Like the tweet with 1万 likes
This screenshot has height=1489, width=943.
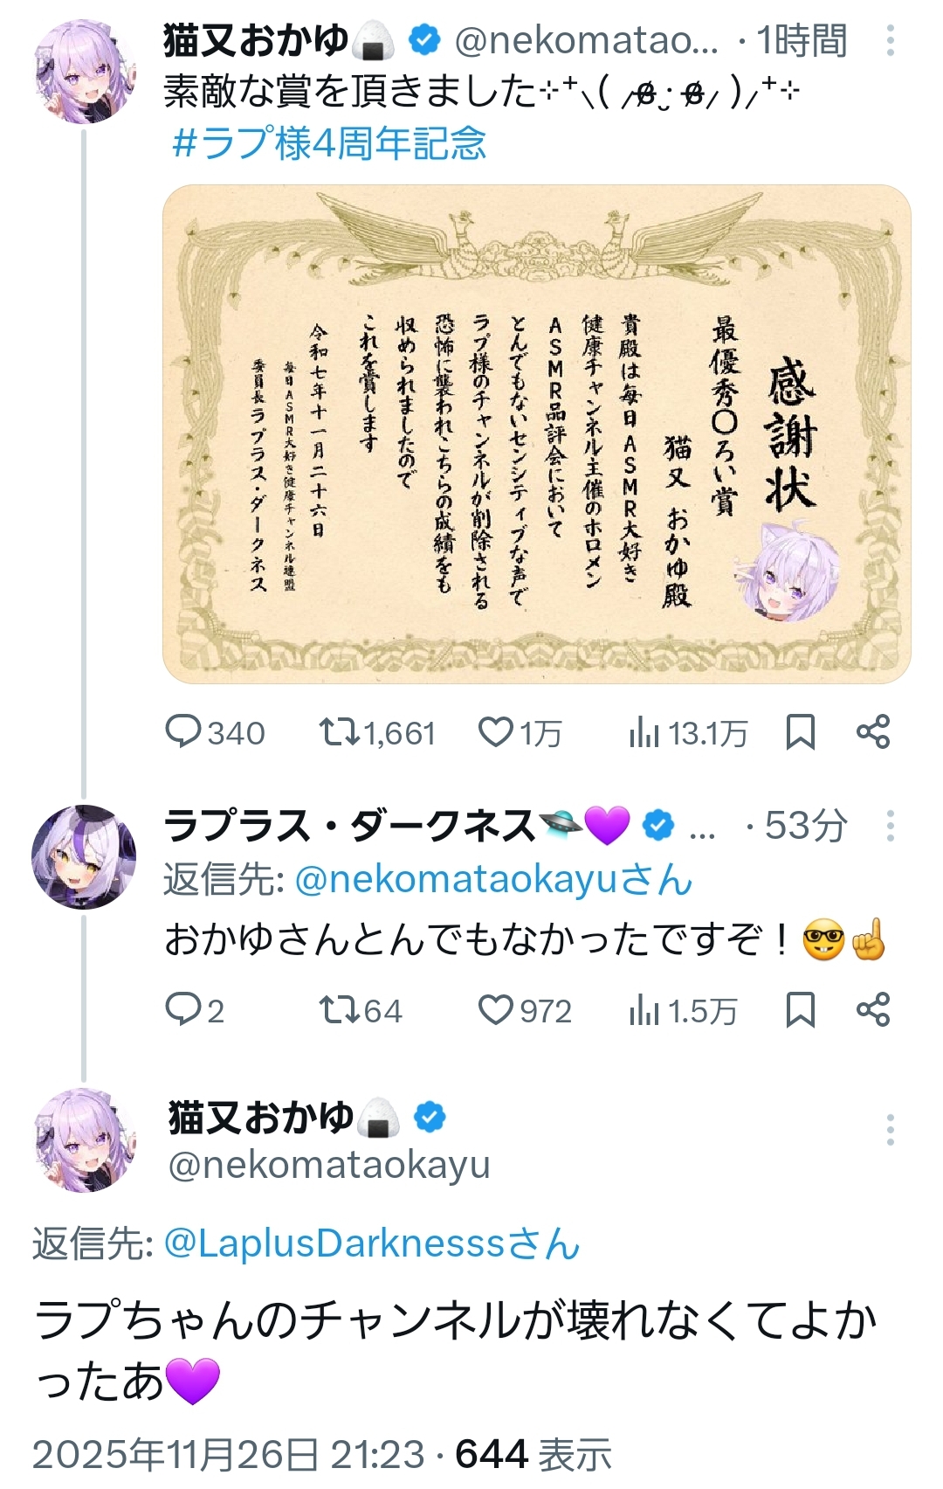496,732
